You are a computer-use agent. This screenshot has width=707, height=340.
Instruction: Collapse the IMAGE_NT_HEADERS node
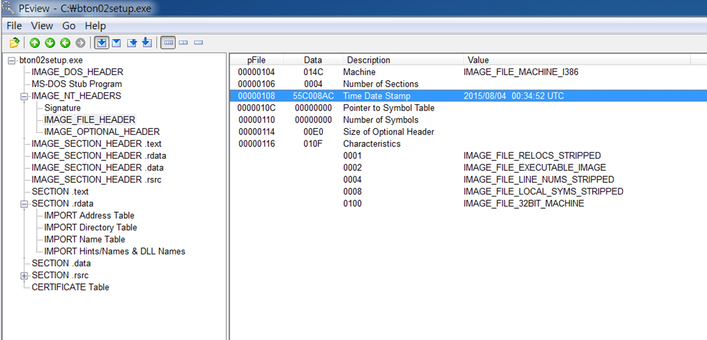[x=24, y=97]
